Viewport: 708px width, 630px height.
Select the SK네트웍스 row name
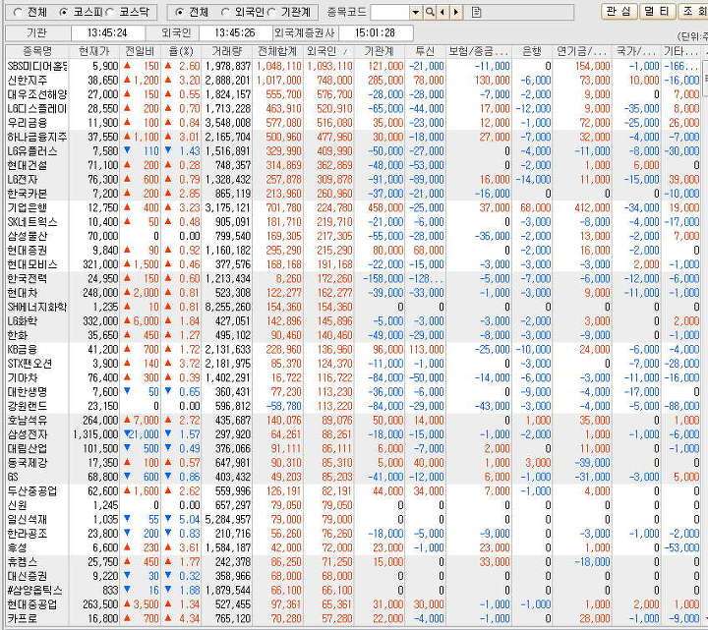32,222
